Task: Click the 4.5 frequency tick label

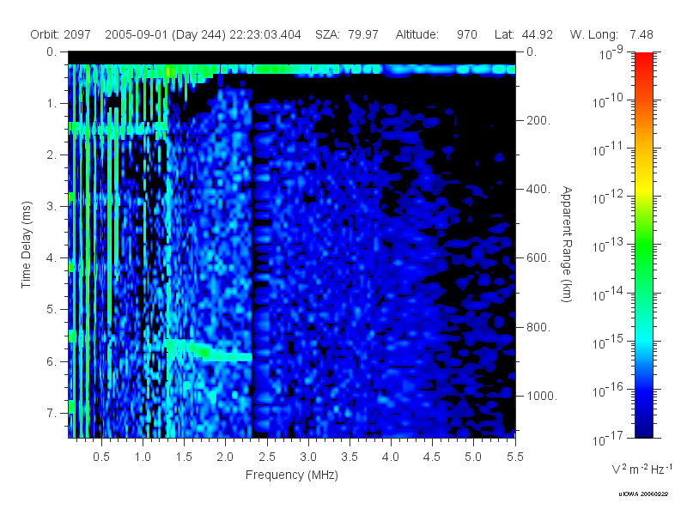Action: 432,457
